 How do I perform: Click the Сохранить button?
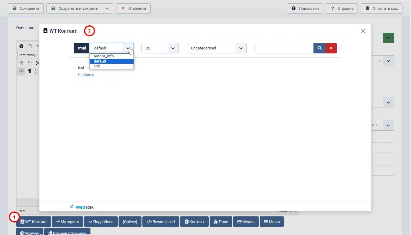coord(26,9)
